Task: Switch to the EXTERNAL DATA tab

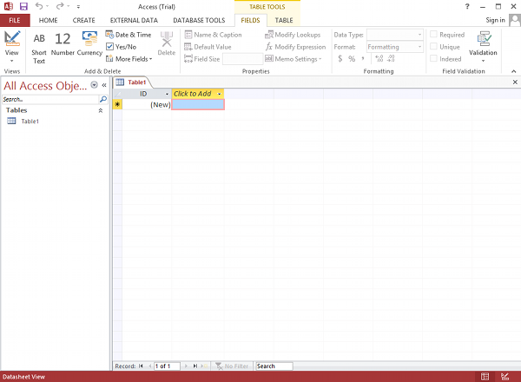Action: tap(134, 20)
